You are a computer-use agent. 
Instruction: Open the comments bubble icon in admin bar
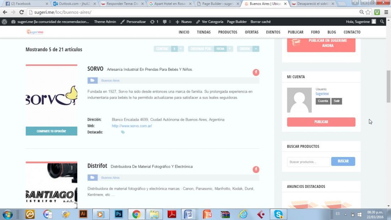click(x=165, y=22)
